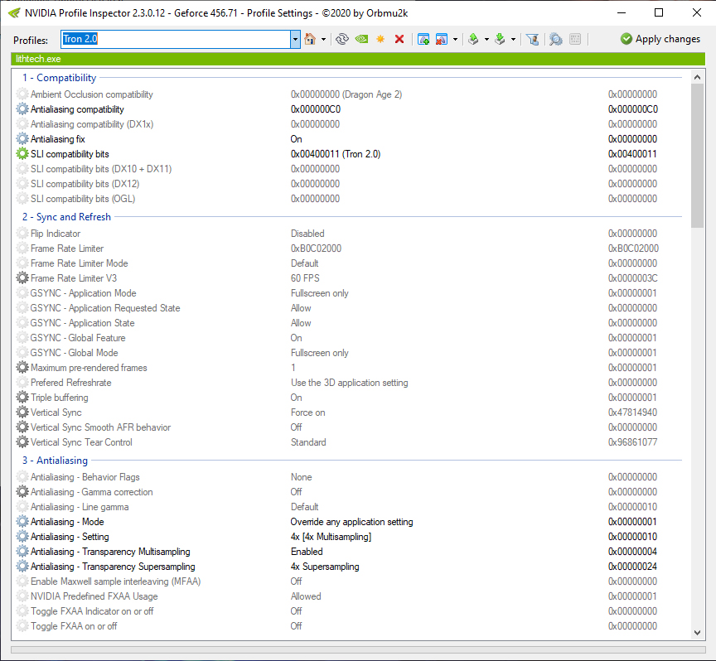Image resolution: width=716 pixels, height=661 pixels.
Task: Select 'Enable Maxwell sample interleaving (MFAA)' setting
Action: [x=351, y=581]
